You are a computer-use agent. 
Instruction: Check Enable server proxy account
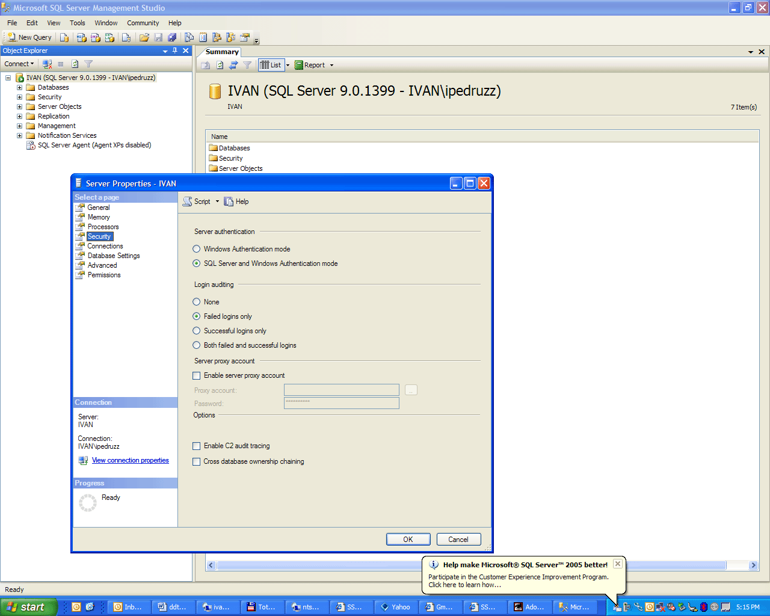tap(196, 376)
